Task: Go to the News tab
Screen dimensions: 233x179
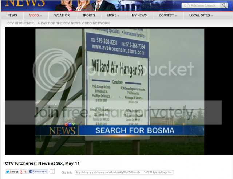Action: (12, 16)
